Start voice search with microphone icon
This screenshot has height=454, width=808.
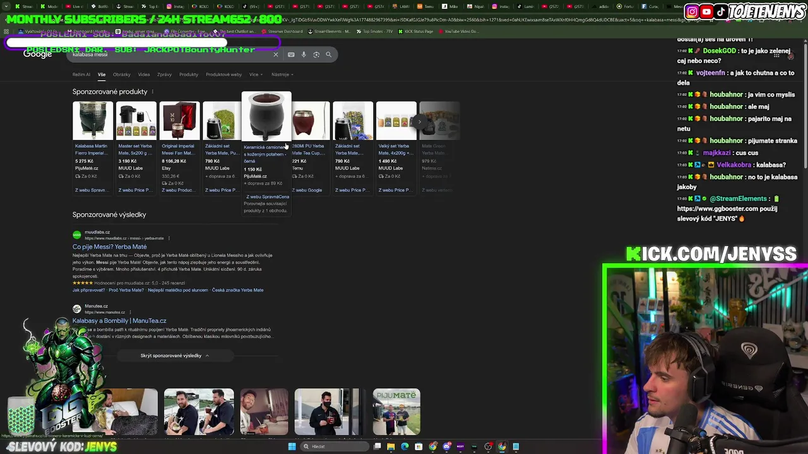(x=304, y=54)
